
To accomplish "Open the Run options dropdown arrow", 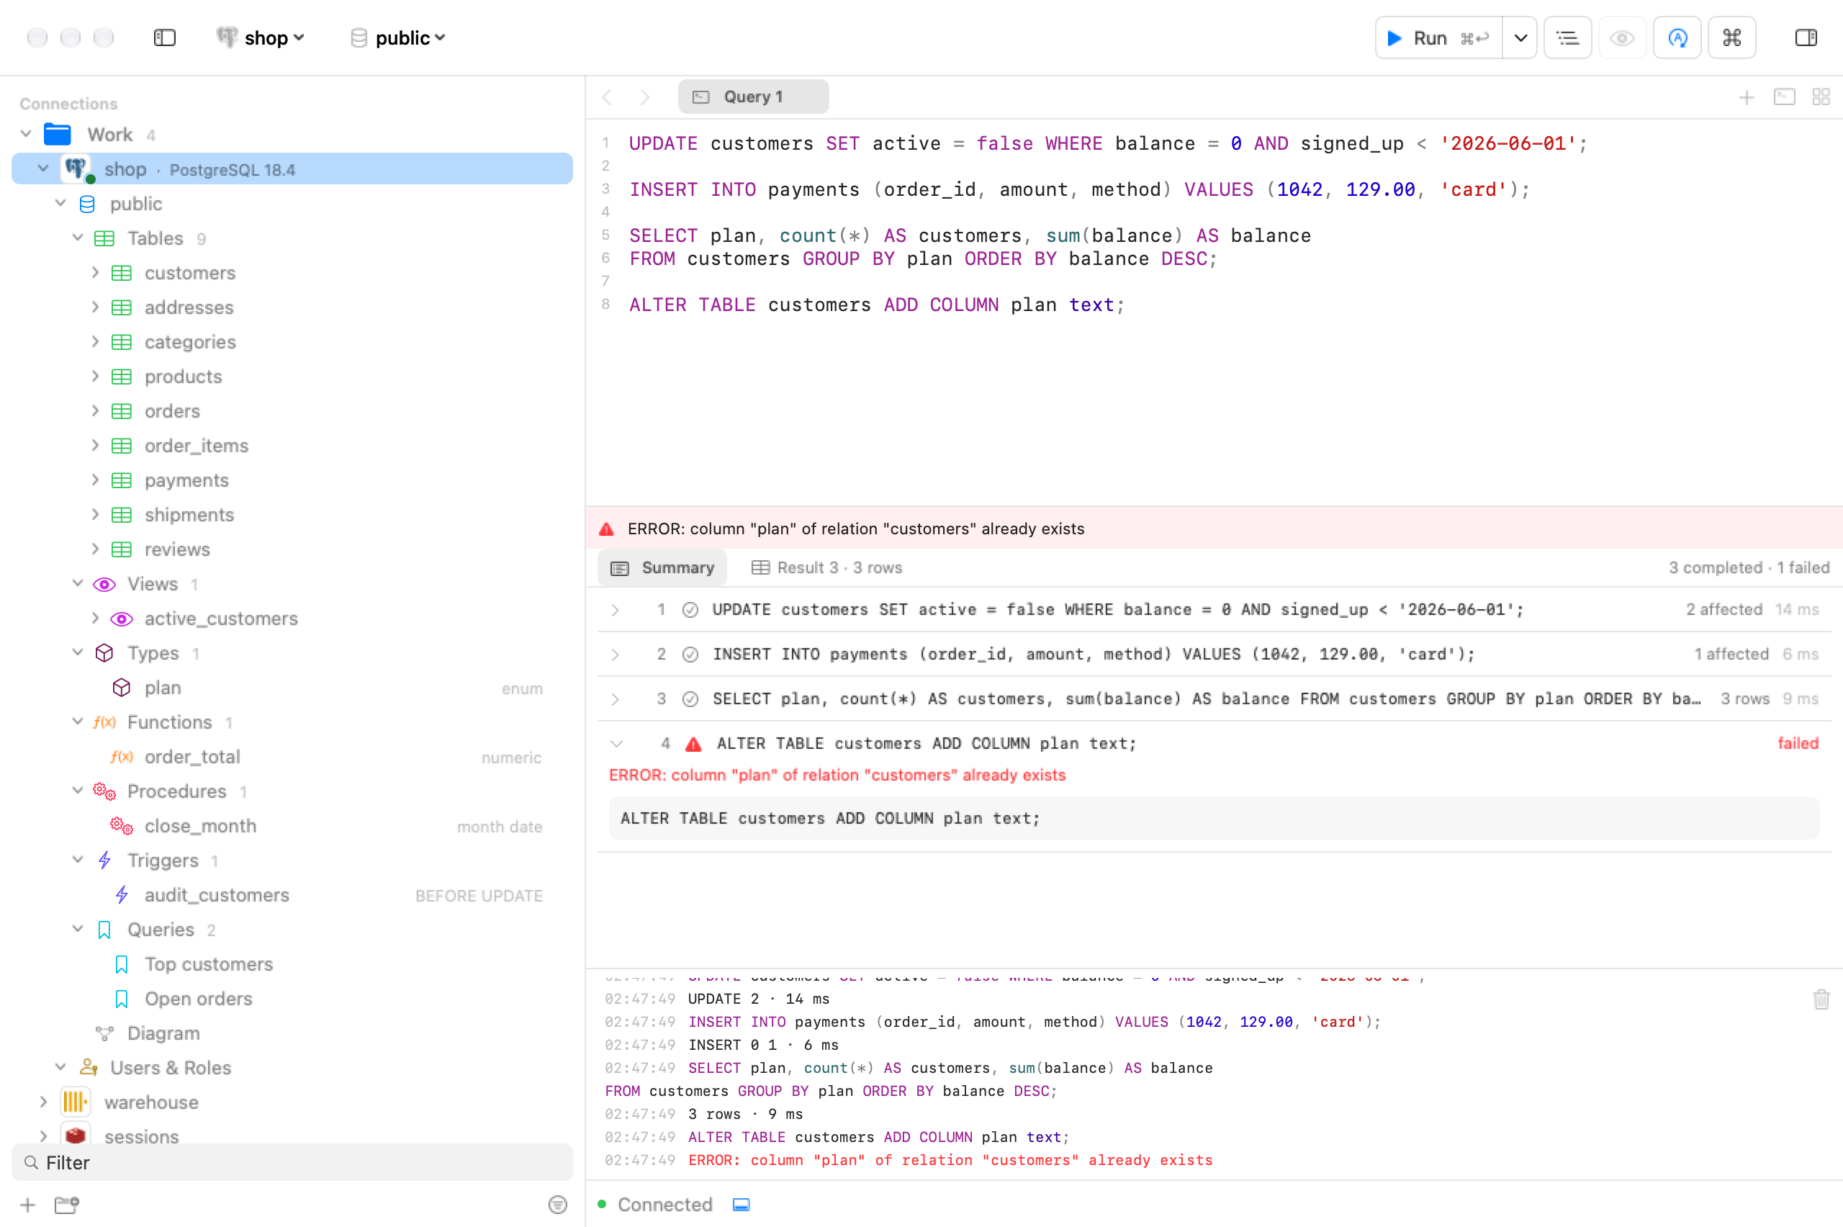I will 1520,37.
